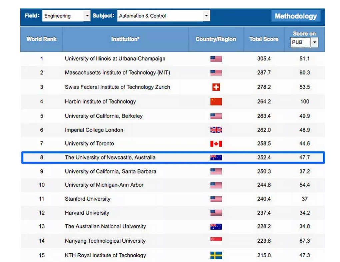The image size is (340, 262).
Task: Open Massachusetts Institute of Technology (MIT) link
Action: pyautogui.click(x=117, y=73)
